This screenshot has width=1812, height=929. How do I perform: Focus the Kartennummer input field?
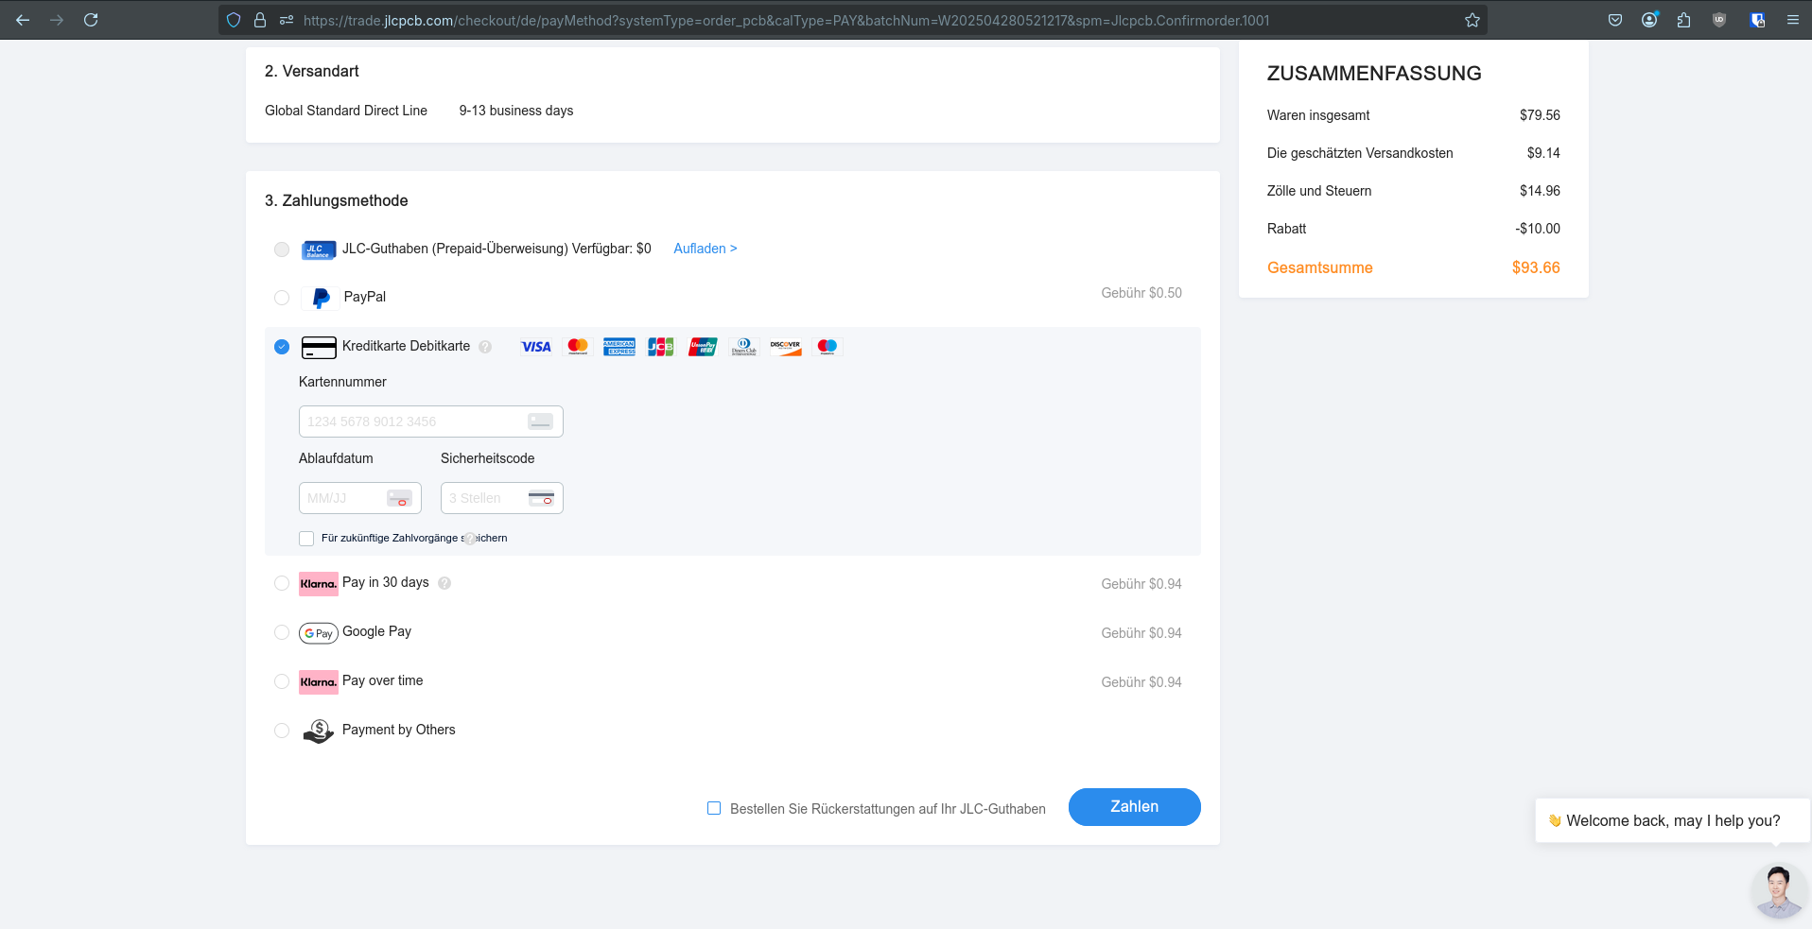coord(431,421)
